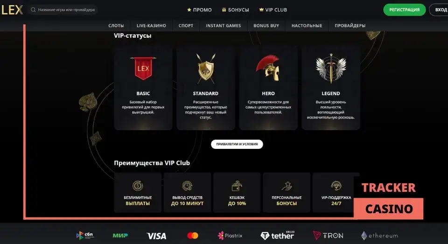
Task: Click the red-plumed Hero helmet icon
Action: (268, 68)
